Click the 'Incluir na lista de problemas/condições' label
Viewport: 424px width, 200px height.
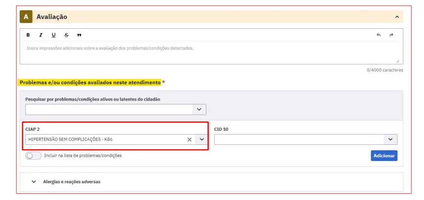pyautogui.click(x=83, y=156)
